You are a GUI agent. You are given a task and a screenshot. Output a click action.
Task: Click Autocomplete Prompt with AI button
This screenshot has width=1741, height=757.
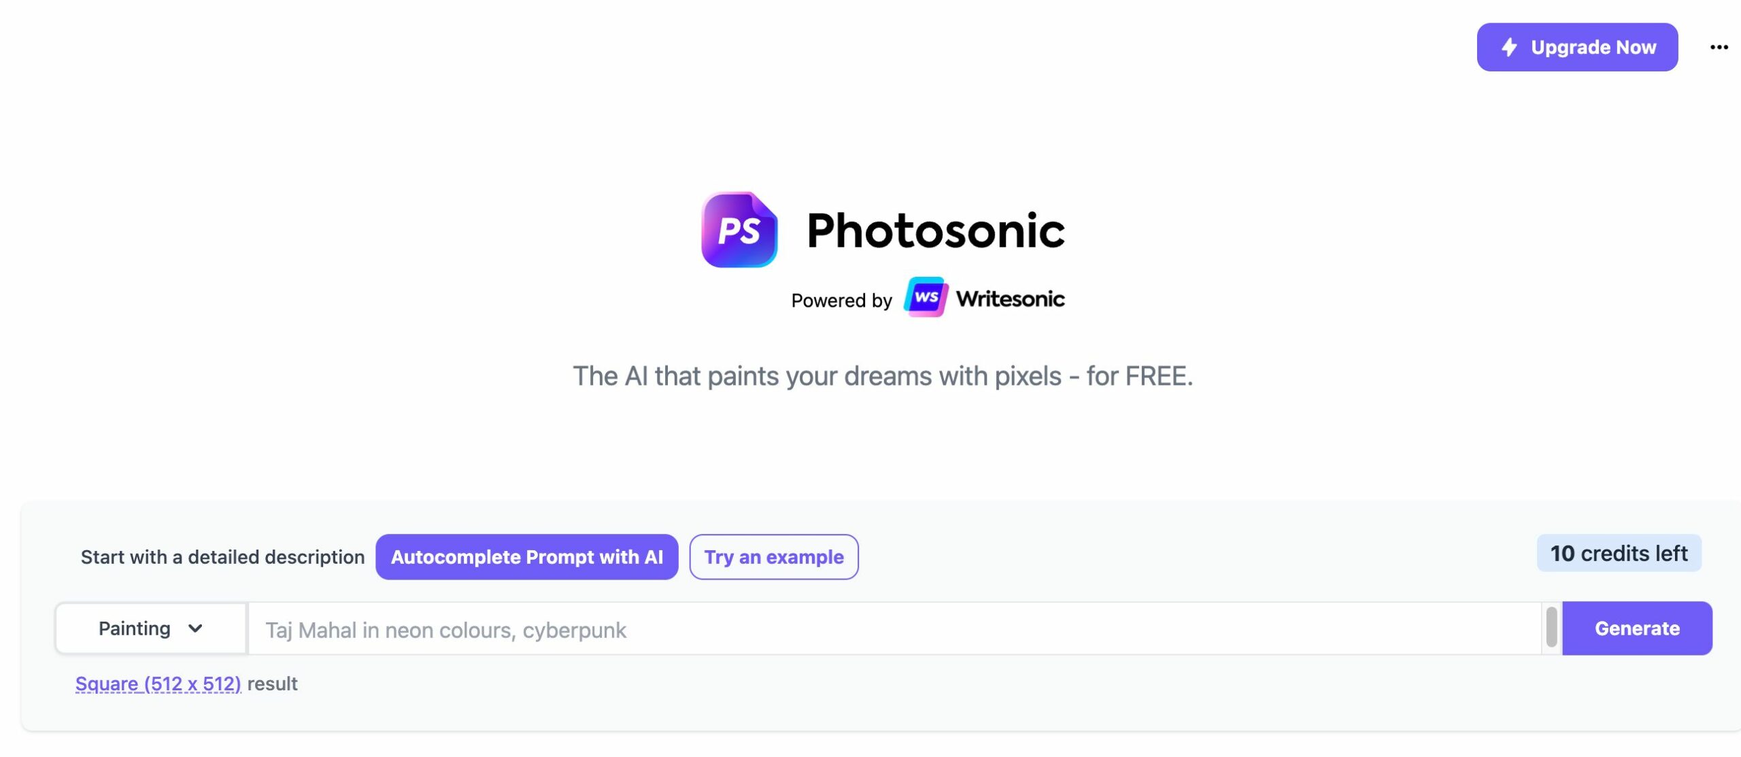tap(526, 557)
